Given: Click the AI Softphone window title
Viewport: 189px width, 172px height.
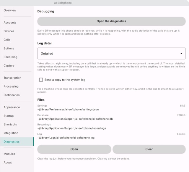Looking at the screenshot, I should click(63, 3).
